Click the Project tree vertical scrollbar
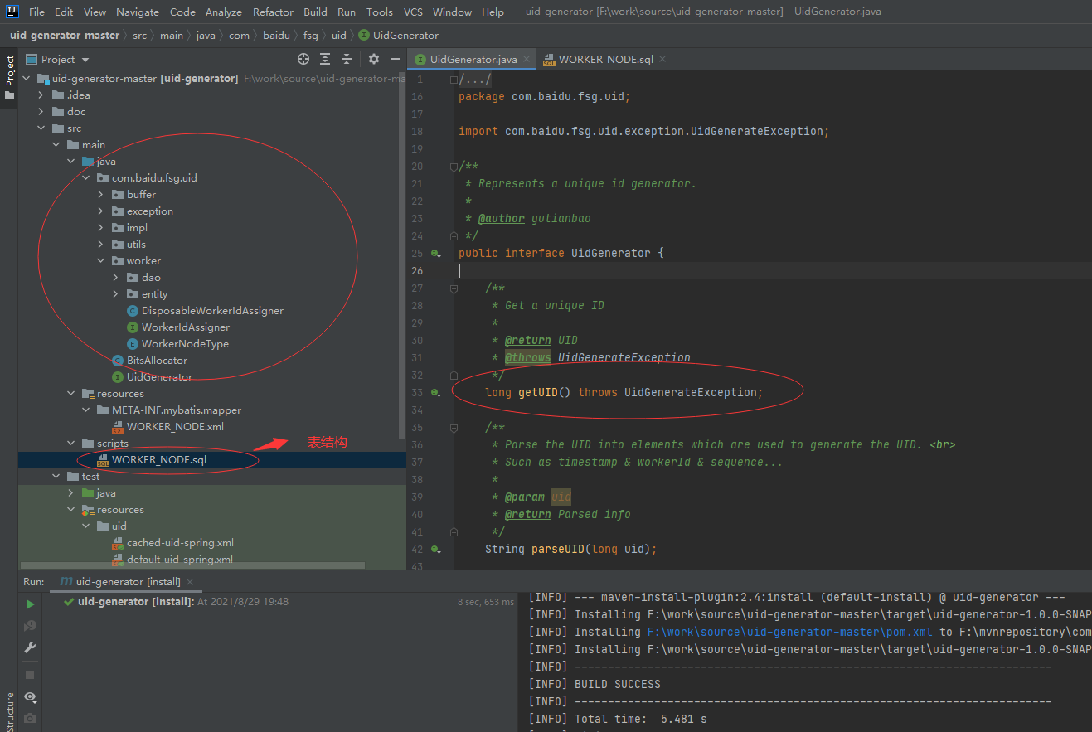 [x=403, y=257]
